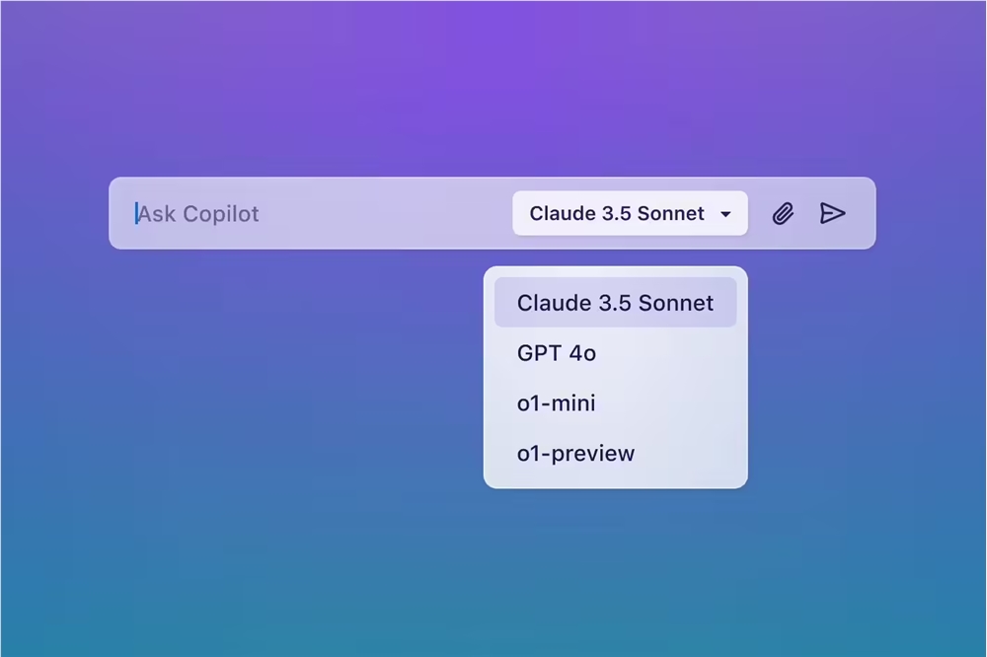
Task: Click the Ask Copilot placeholder text
Action: [x=198, y=214]
